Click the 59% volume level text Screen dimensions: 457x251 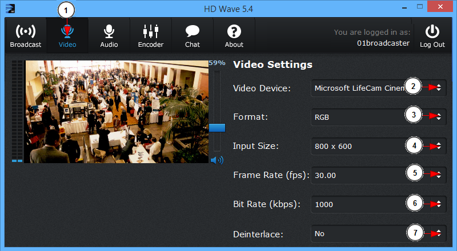click(x=217, y=63)
